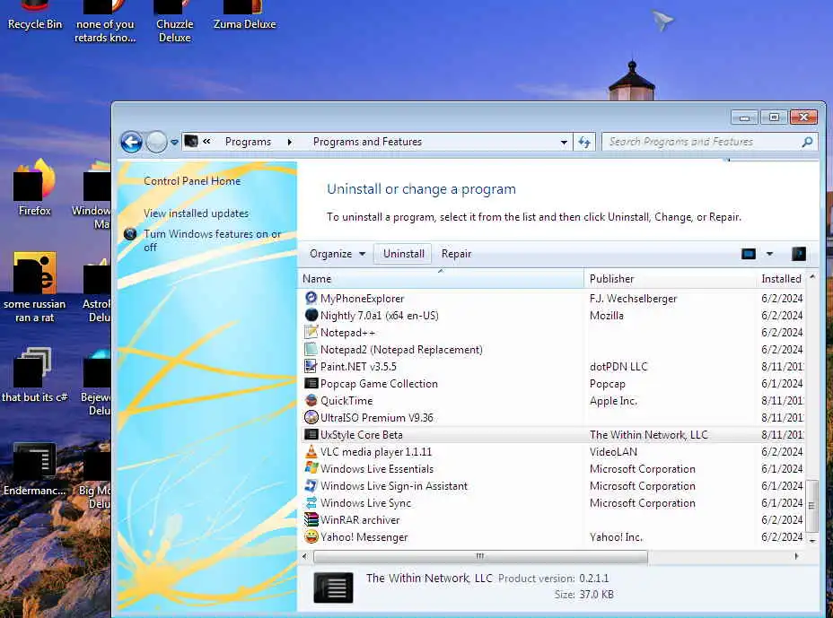Select the Notepad2 (Notepad Replacement) row
The width and height of the screenshot is (833, 618).
pos(553,349)
